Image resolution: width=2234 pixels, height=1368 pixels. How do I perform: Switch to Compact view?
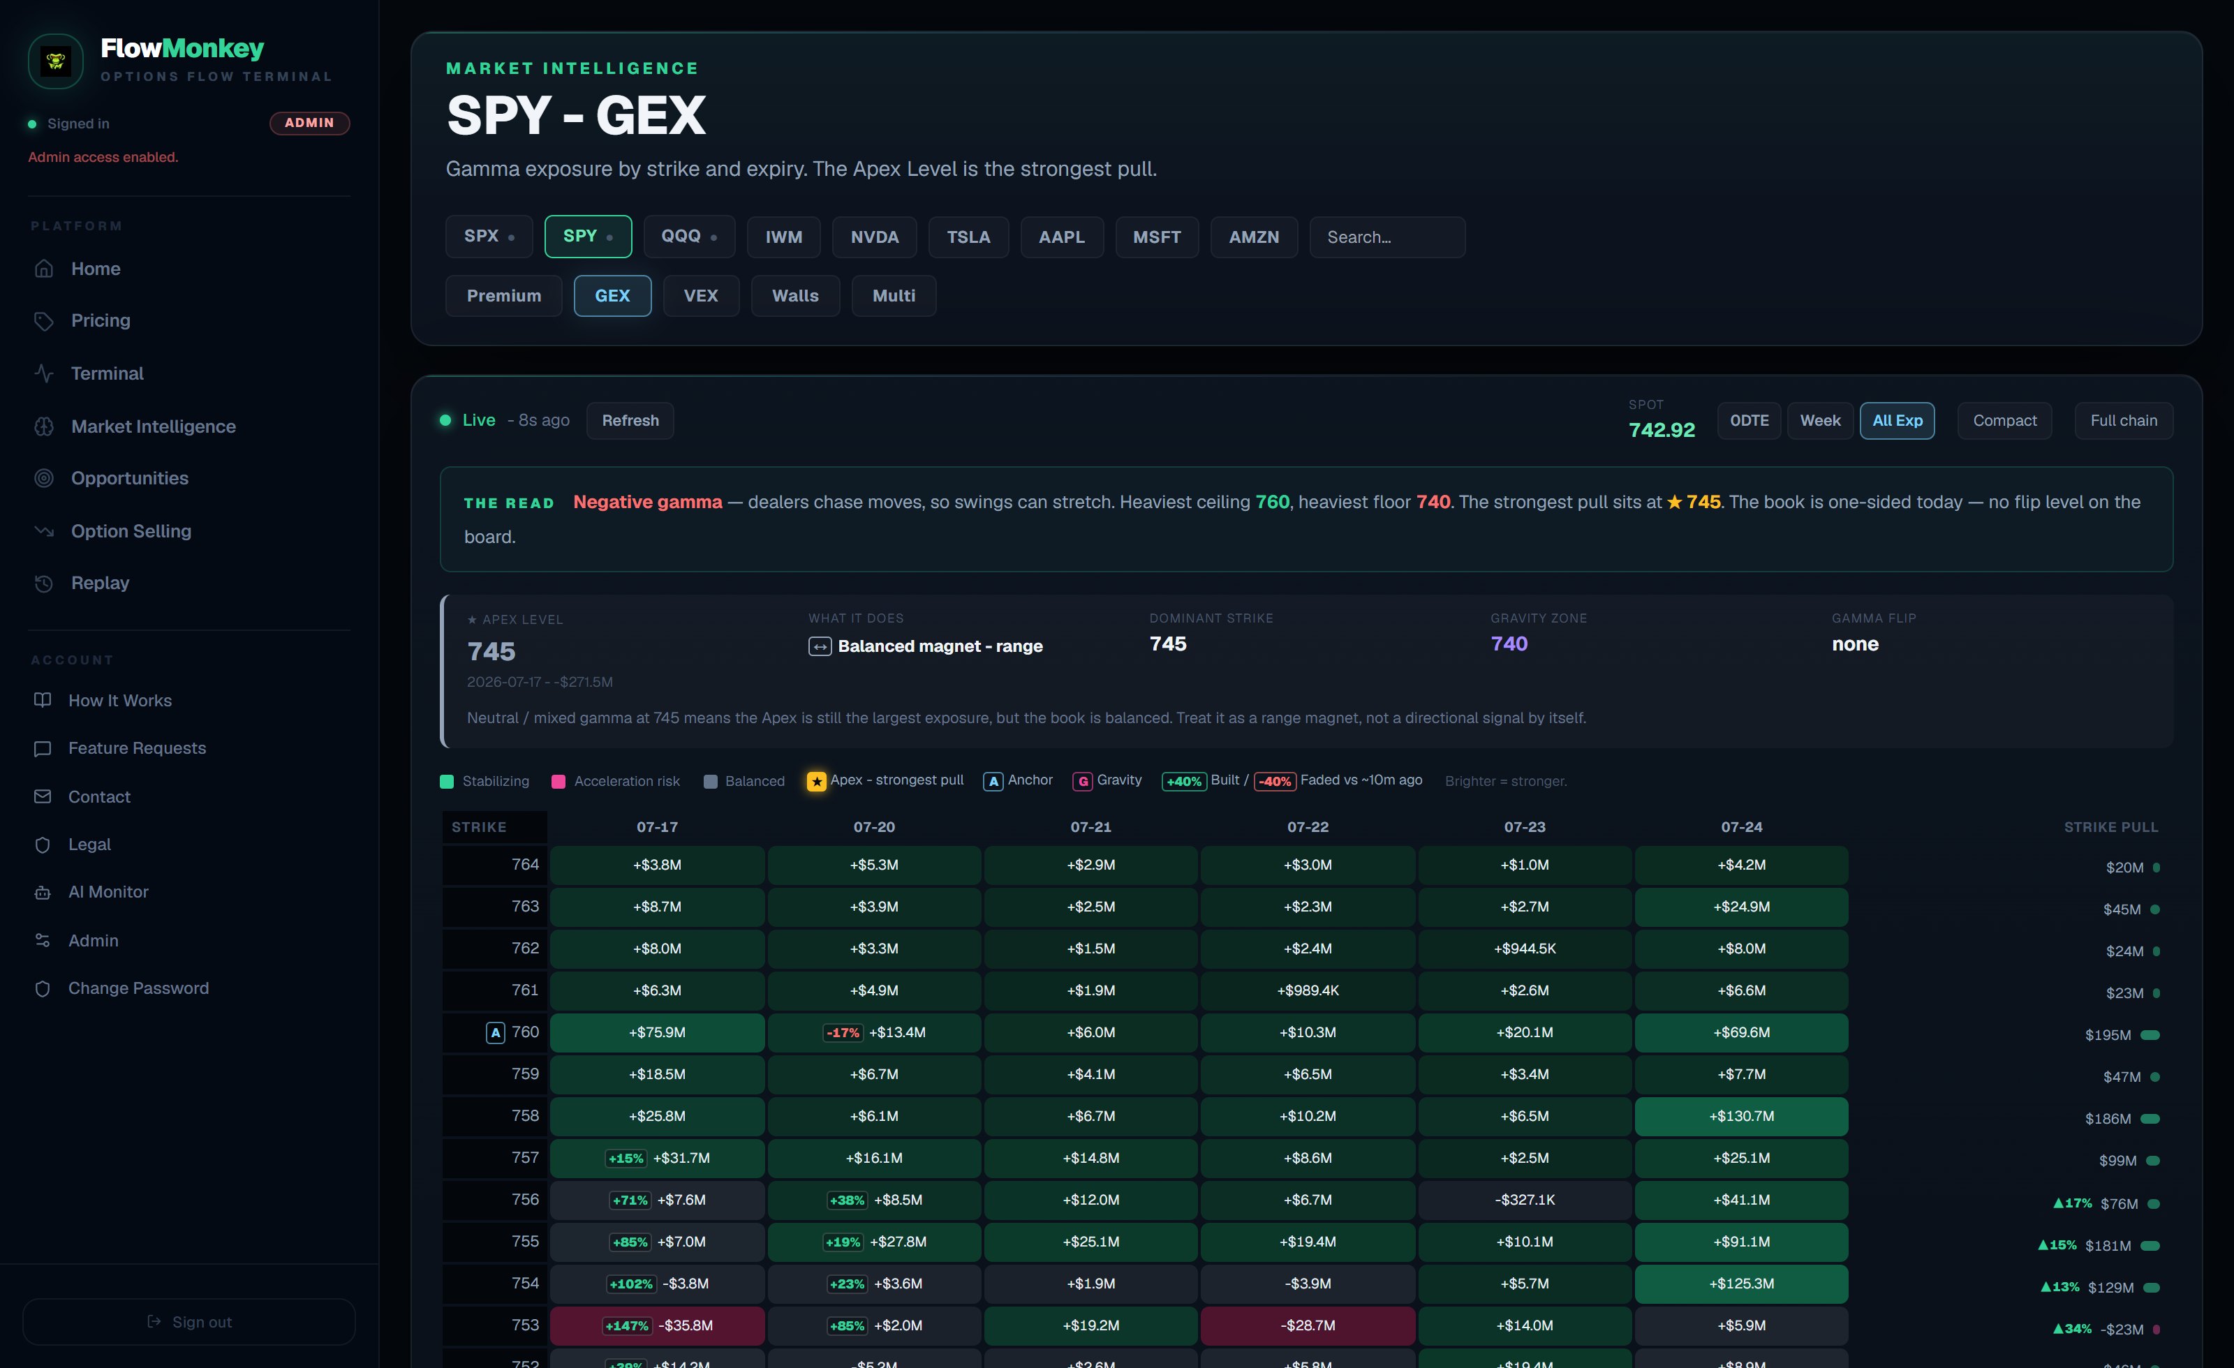coord(2004,421)
